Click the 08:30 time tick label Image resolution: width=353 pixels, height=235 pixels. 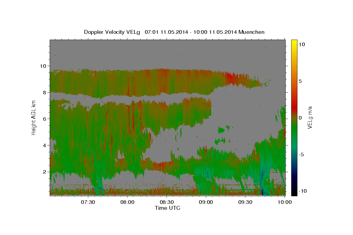tap(167, 202)
